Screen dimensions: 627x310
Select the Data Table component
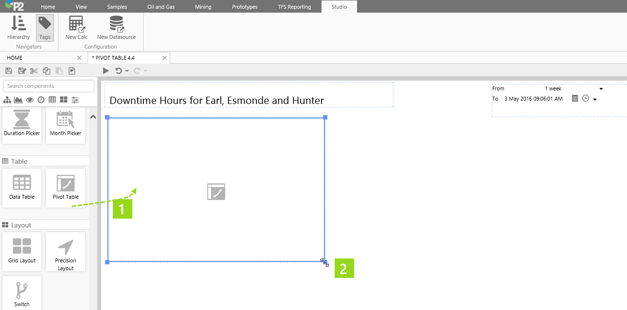coord(22,188)
